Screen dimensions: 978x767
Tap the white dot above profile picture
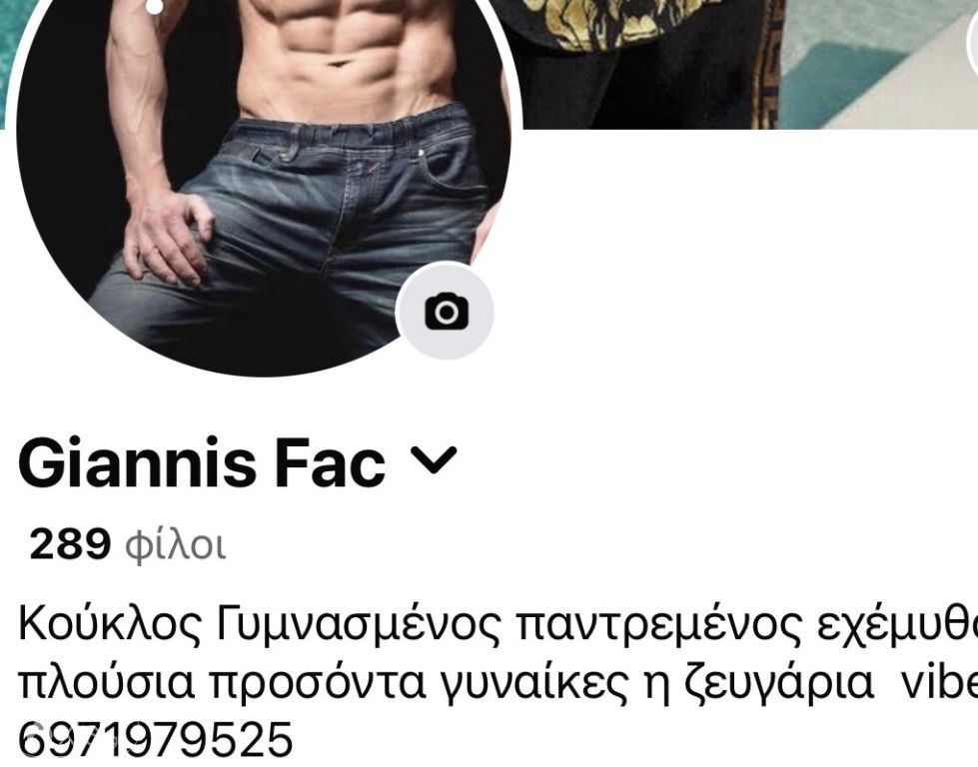tap(154, 7)
